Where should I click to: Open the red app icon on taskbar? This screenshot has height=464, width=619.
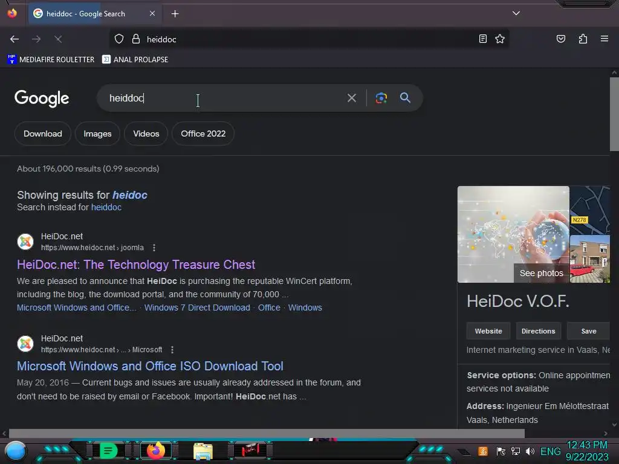tap(250, 449)
